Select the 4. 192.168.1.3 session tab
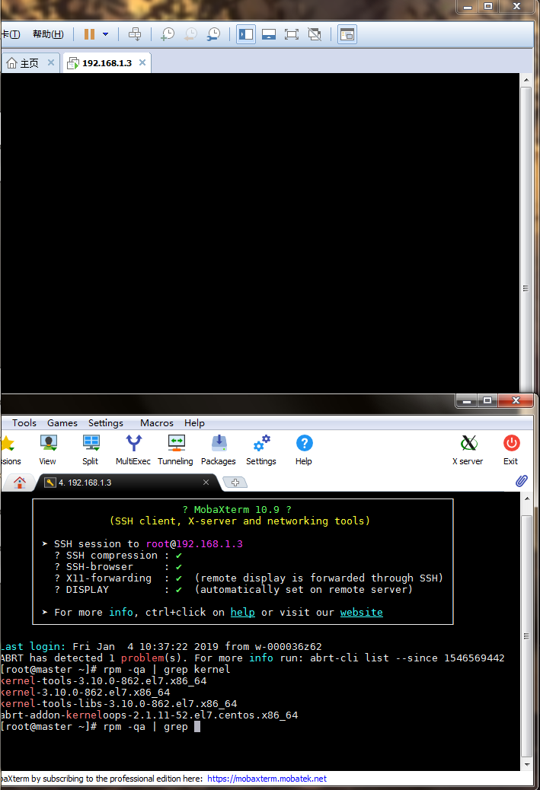Image resolution: width=540 pixels, height=790 pixels. (126, 483)
